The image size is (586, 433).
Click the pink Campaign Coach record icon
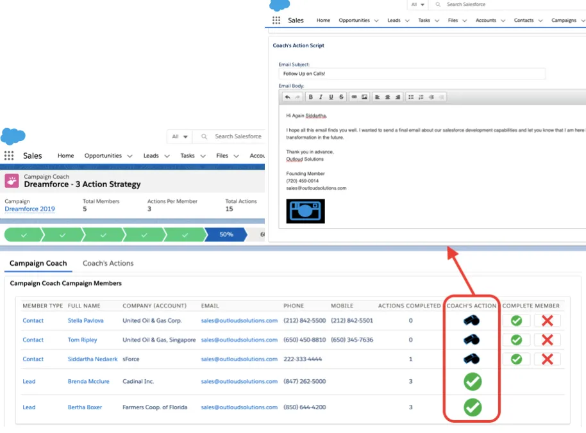tap(12, 181)
